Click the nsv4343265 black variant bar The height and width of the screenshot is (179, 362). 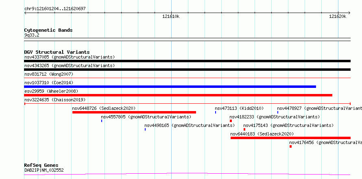tap(187, 70)
